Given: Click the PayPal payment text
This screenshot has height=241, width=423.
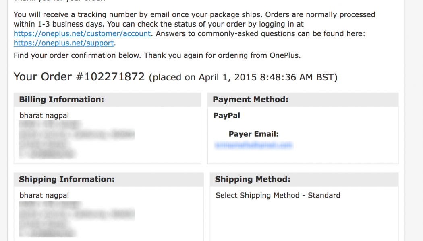Looking at the screenshot, I should pos(226,116).
